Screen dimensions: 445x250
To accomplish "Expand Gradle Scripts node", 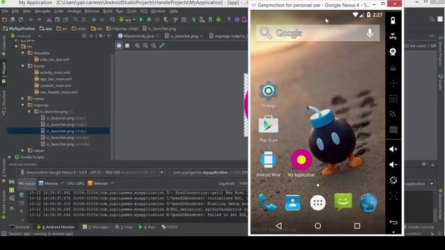I will pyautogui.click(x=10, y=157).
